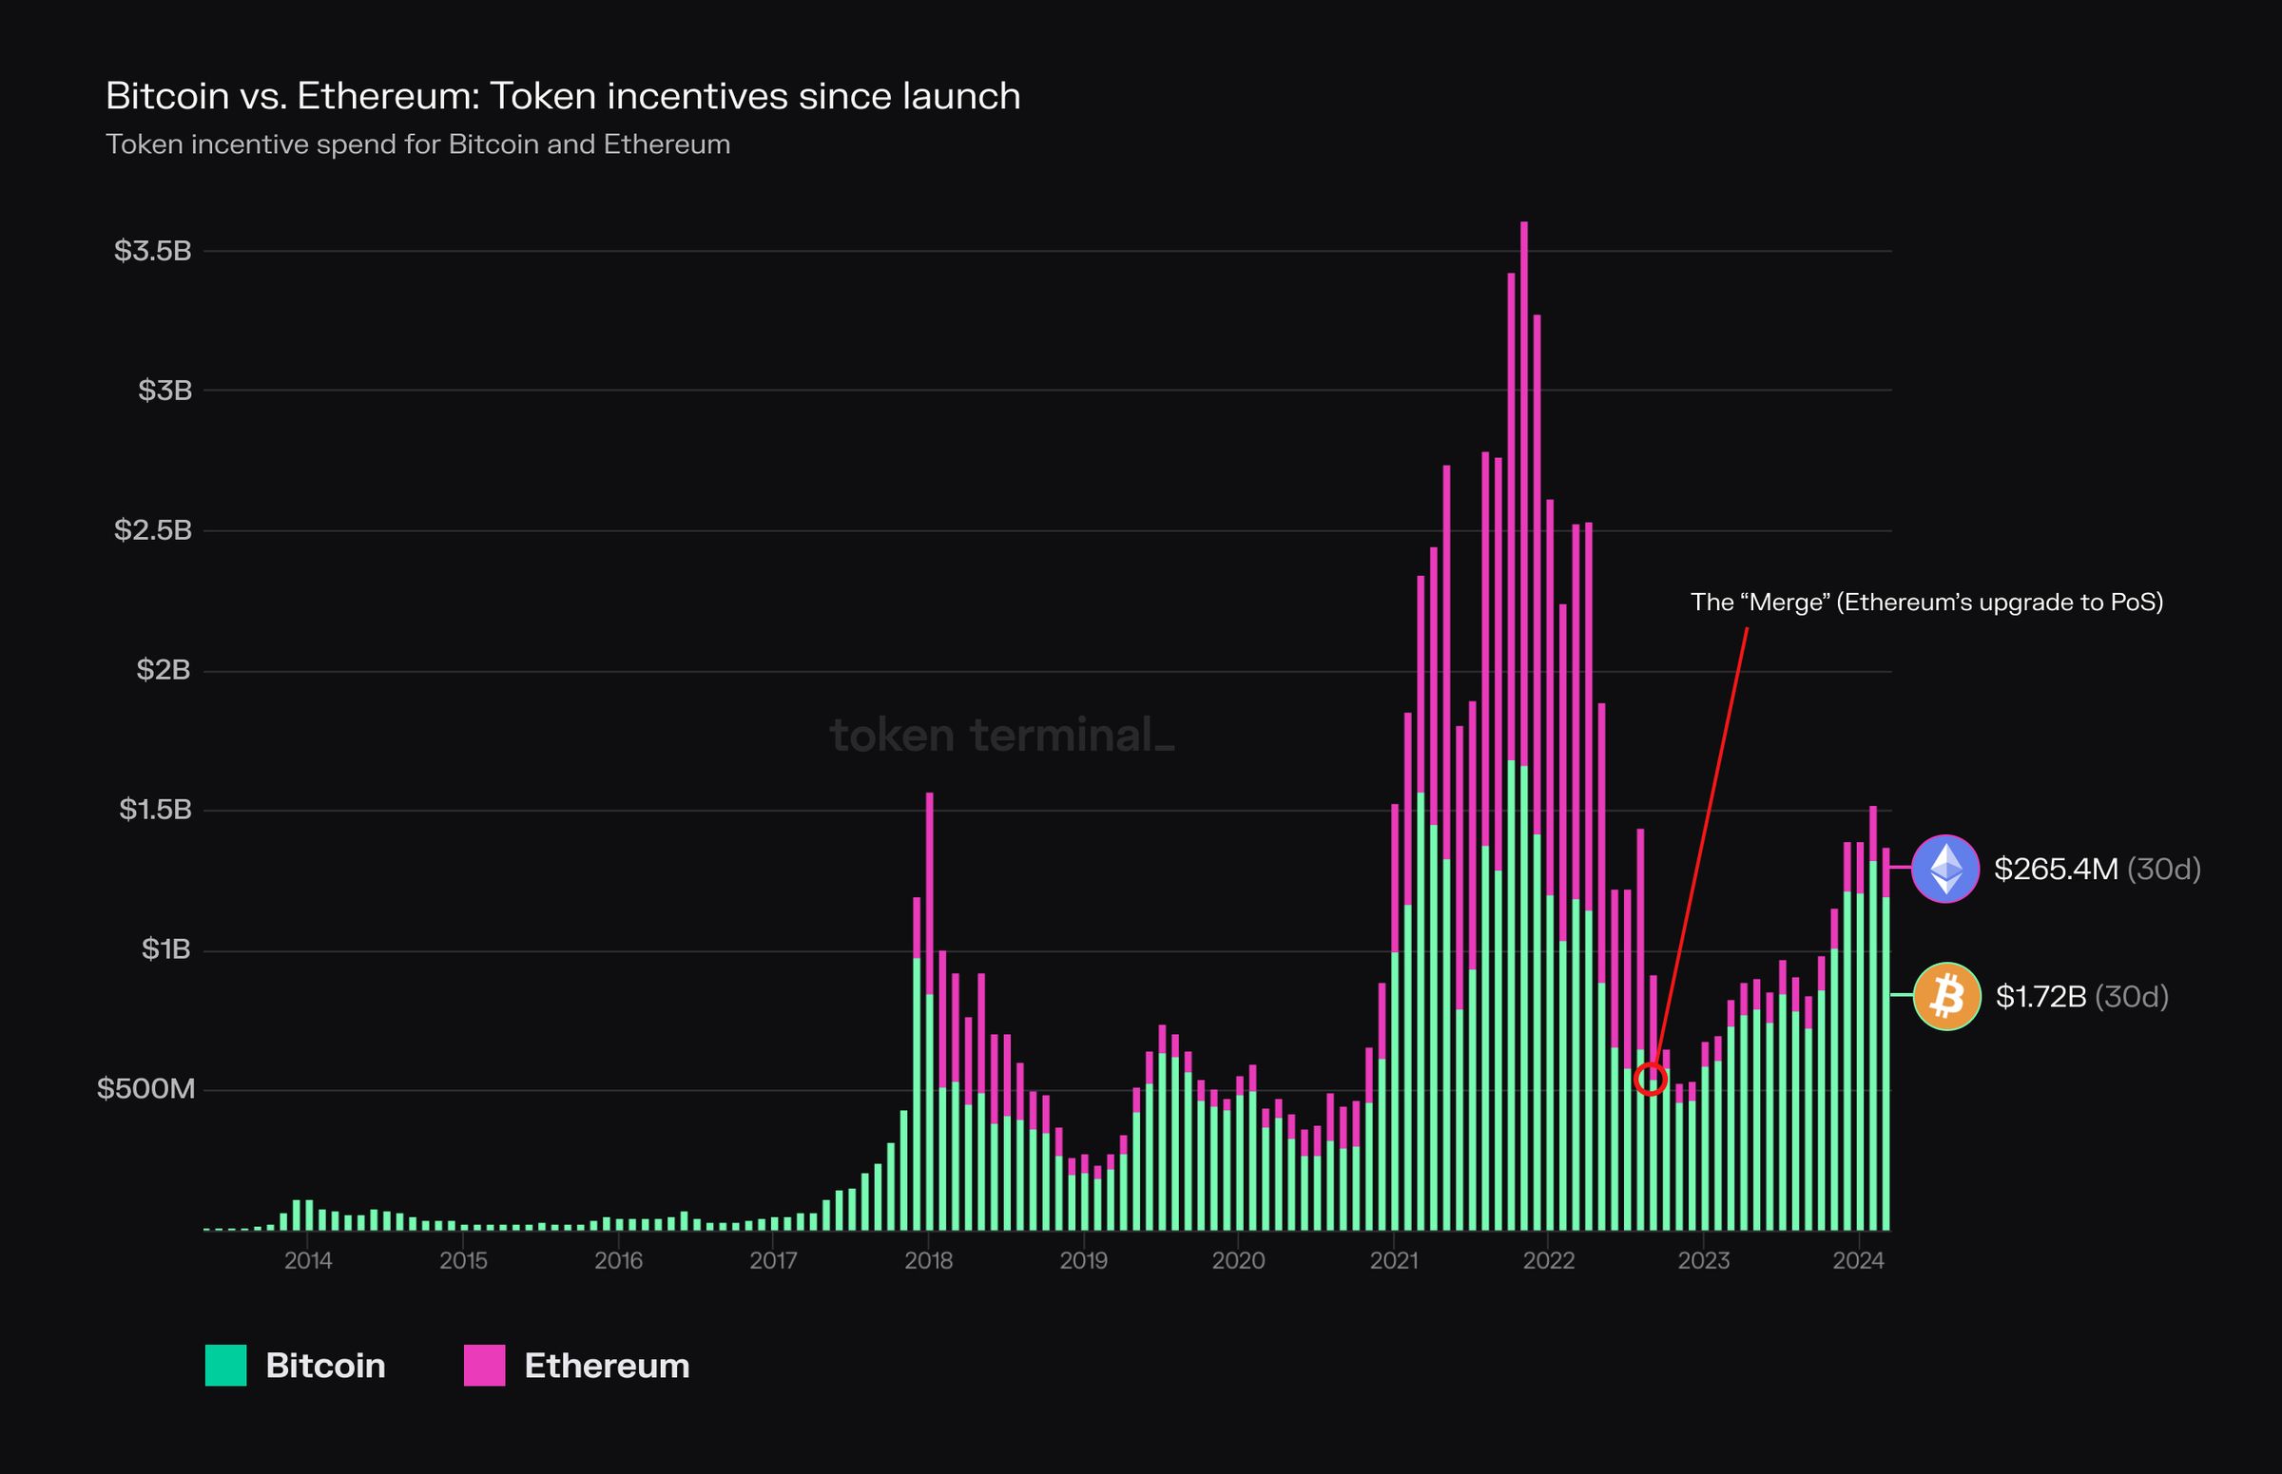Viewport: 2282px width, 1474px height.
Task: Click the $500M y-axis label
Action: (145, 1089)
